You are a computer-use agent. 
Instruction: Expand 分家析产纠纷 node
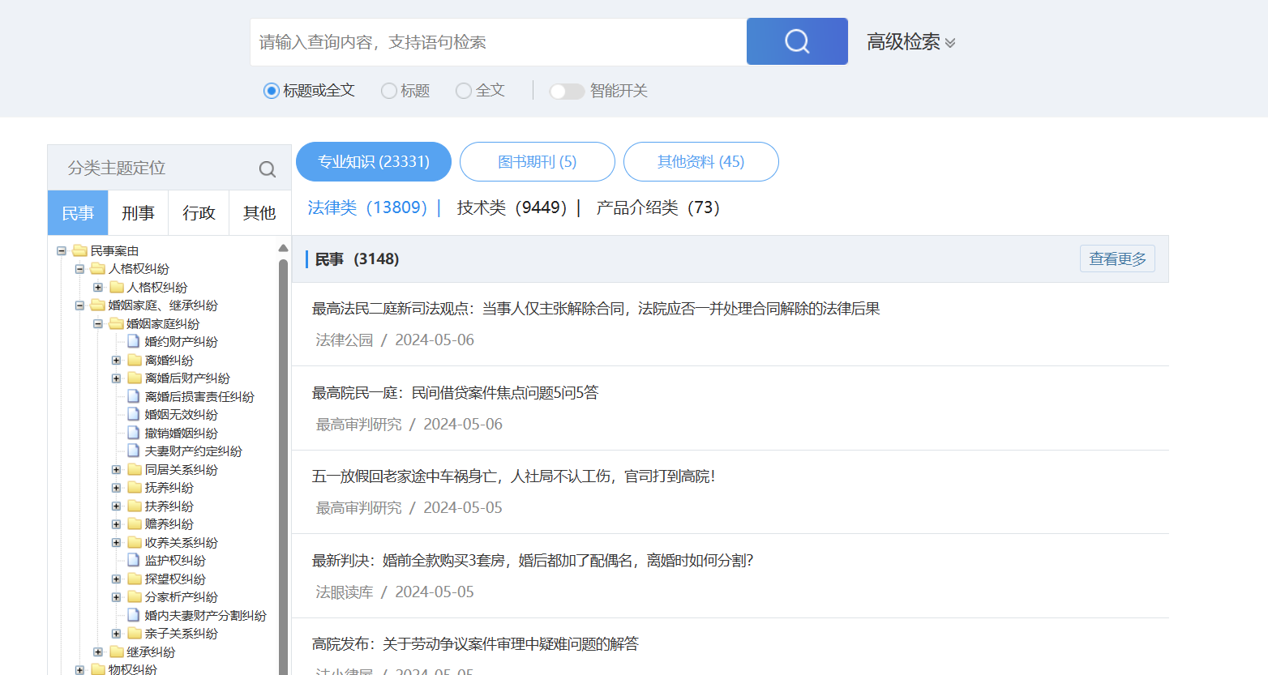click(116, 597)
